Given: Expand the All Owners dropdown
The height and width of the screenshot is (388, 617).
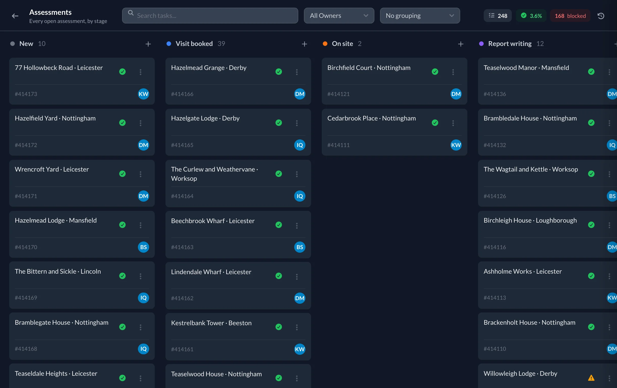Looking at the screenshot, I should pos(339,16).
